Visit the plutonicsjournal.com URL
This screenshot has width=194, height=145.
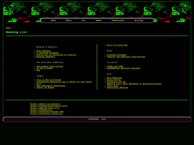tap(47, 112)
